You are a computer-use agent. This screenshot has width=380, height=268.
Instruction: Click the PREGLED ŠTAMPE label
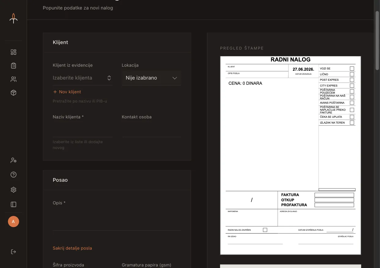pyautogui.click(x=242, y=48)
